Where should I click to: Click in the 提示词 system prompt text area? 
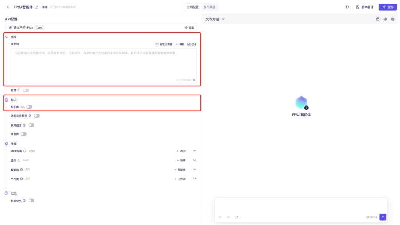coord(104,64)
